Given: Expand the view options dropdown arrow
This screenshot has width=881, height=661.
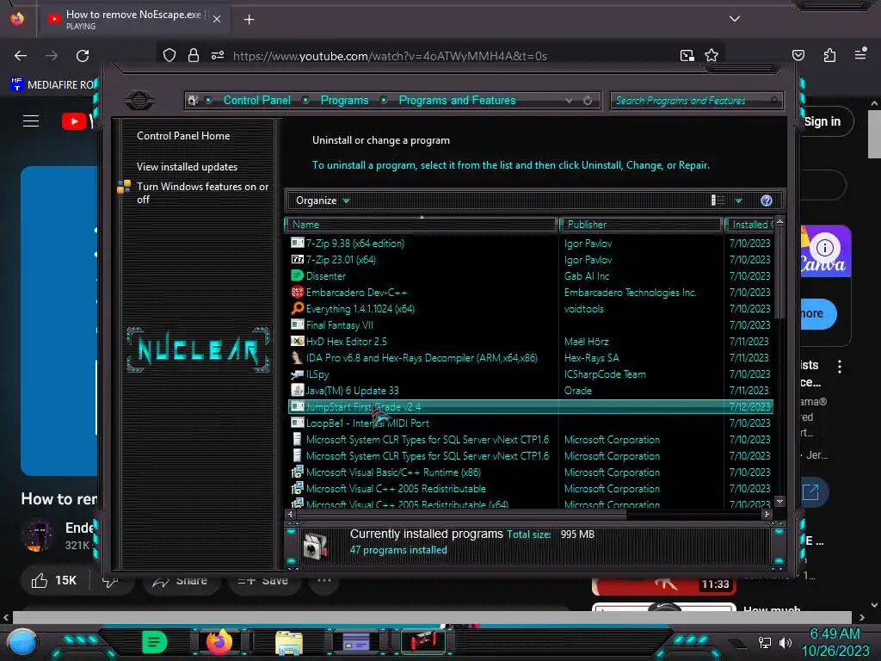Looking at the screenshot, I should (x=739, y=201).
